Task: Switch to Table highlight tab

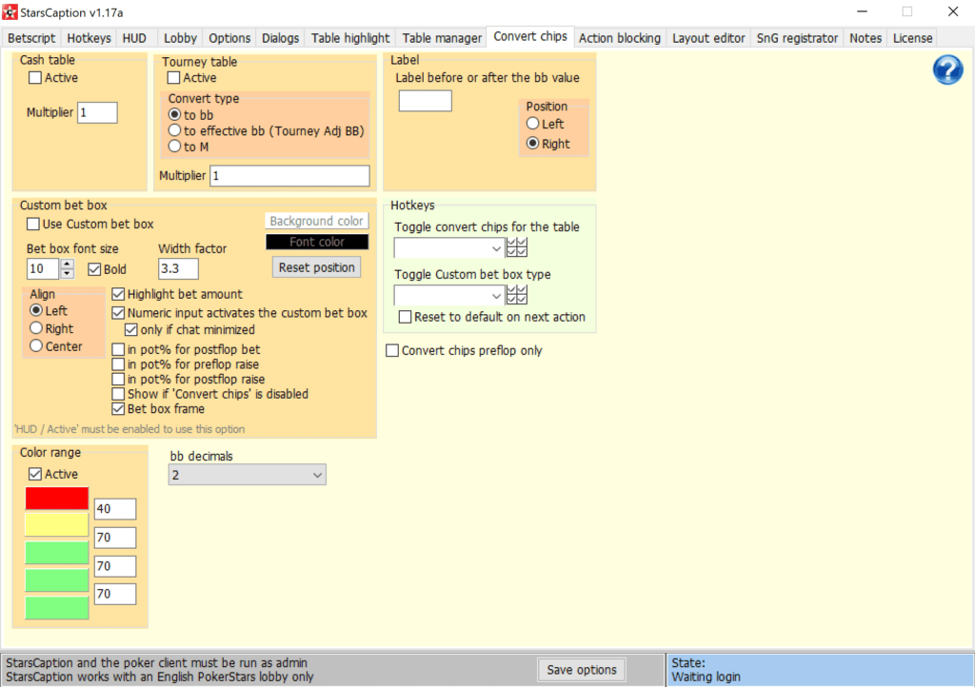Action: (350, 38)
